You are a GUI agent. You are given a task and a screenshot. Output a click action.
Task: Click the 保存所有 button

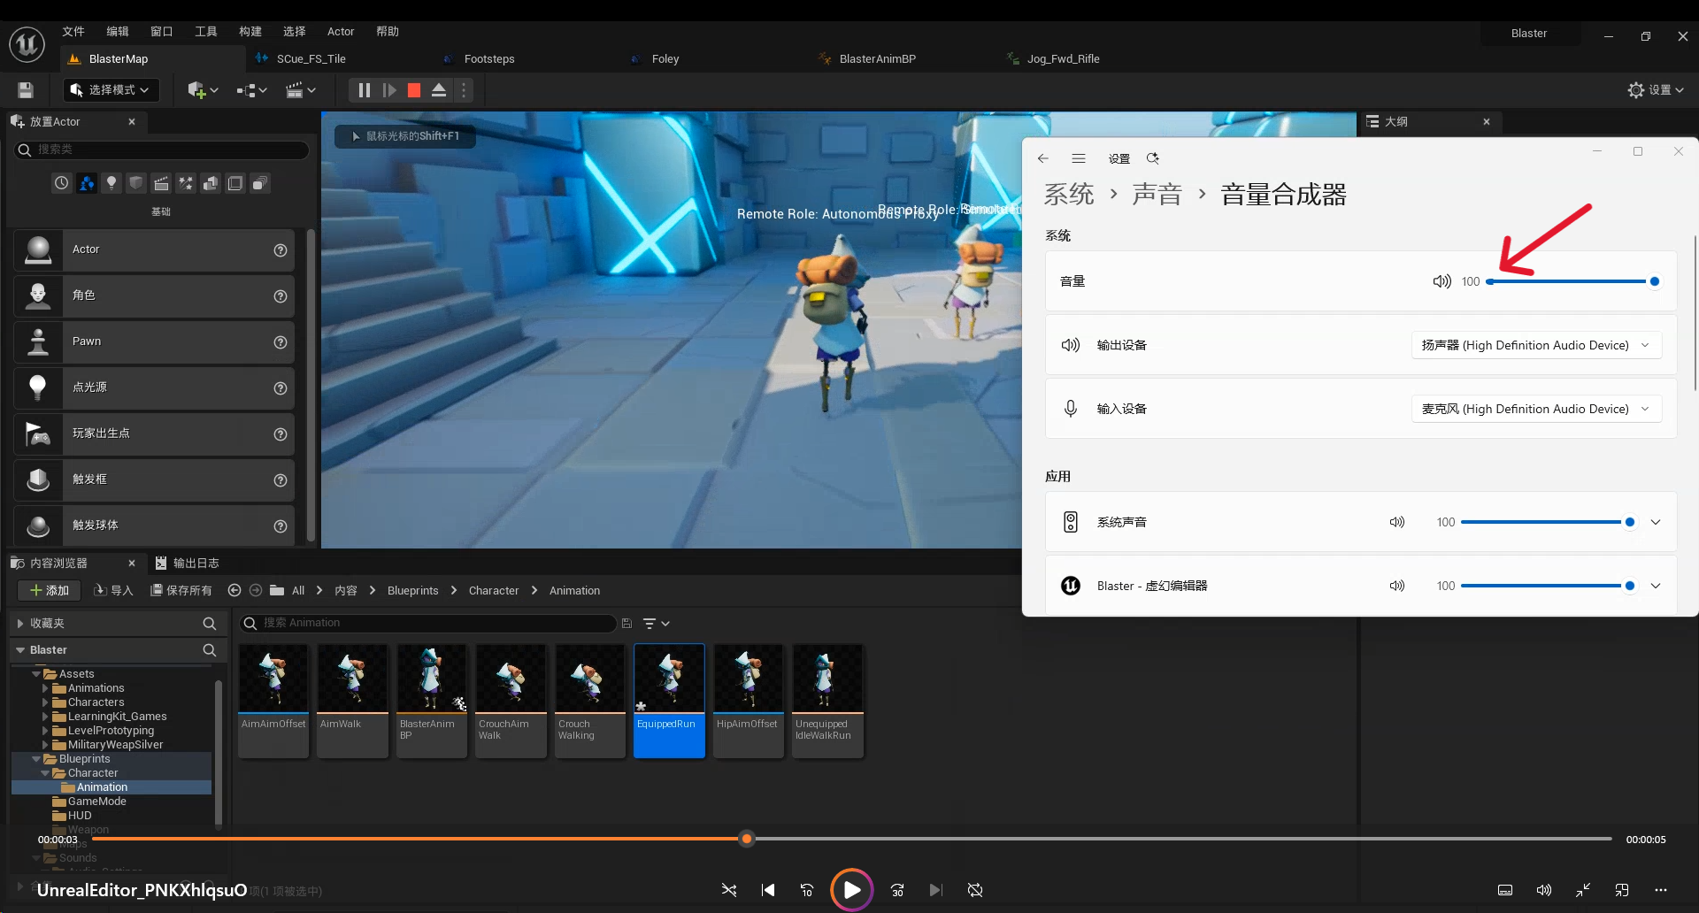pos(181,591)
